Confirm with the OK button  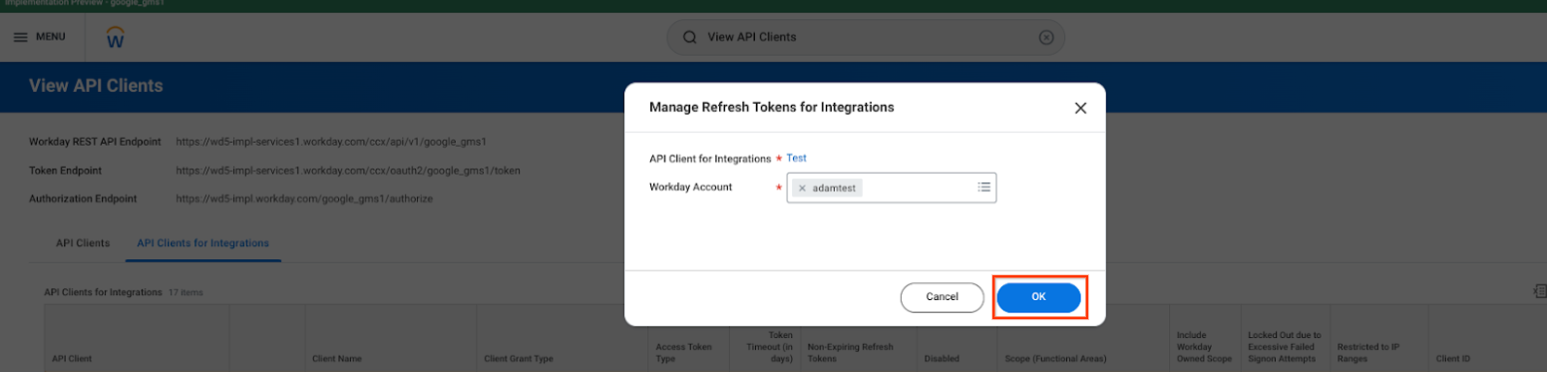coord(1038,297)
